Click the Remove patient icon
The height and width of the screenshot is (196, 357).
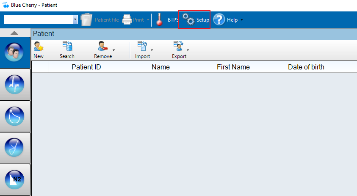click(x=102, y=46)
